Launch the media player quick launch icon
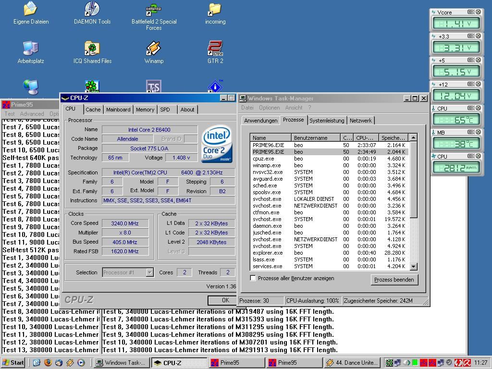 (x=81, y=363)
